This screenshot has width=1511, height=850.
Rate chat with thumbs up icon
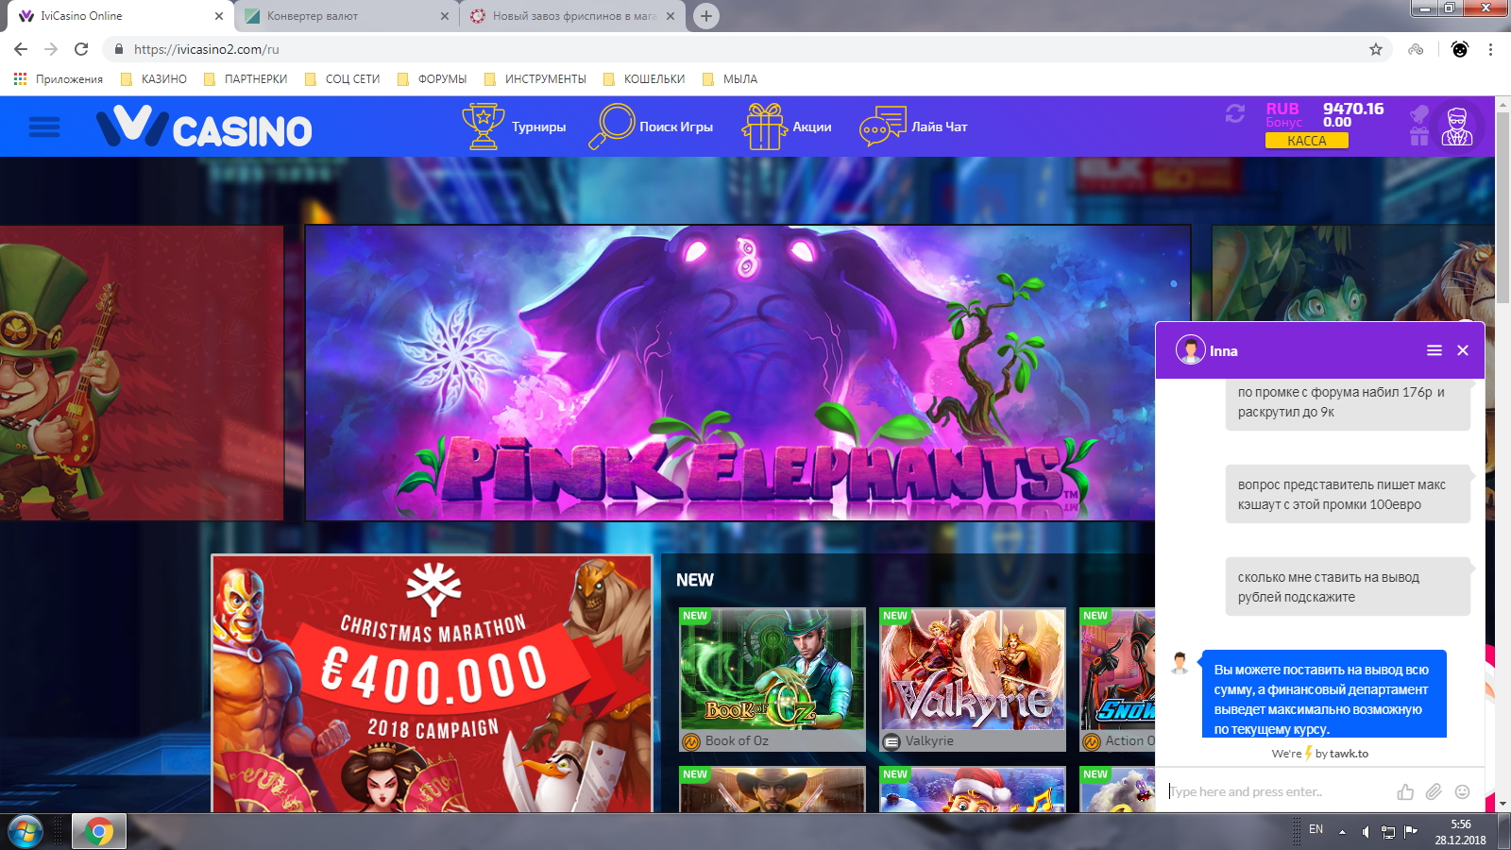(1405, 791)
